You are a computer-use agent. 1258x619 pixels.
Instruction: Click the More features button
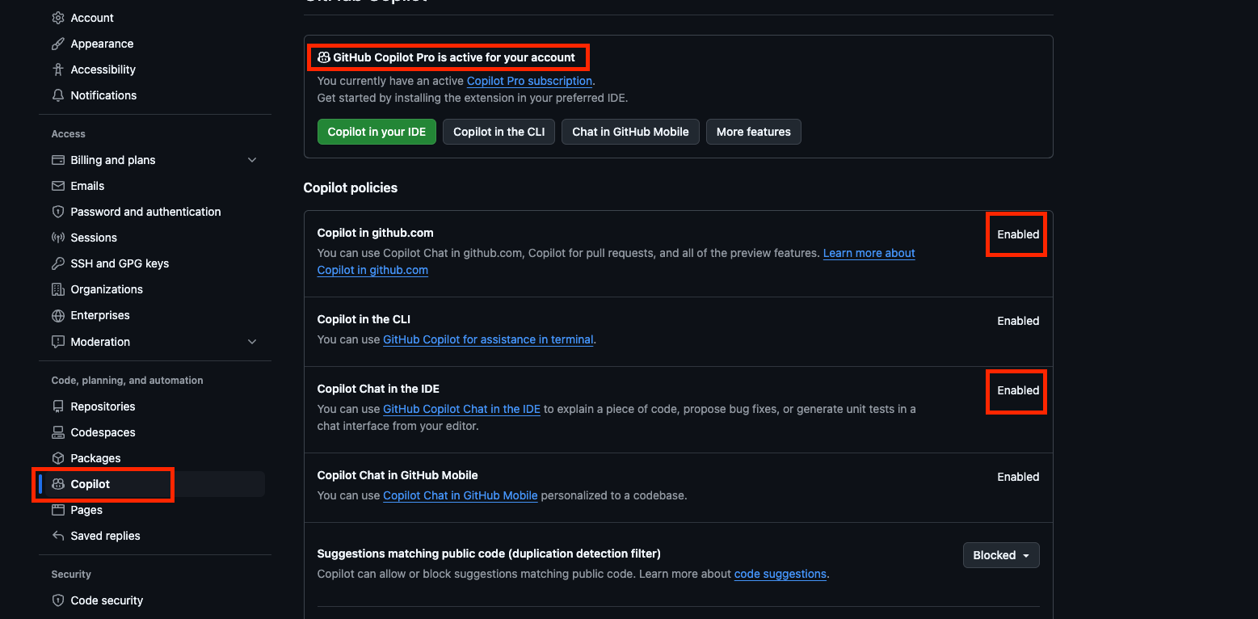pyautogui.click(x=753, y=132)
